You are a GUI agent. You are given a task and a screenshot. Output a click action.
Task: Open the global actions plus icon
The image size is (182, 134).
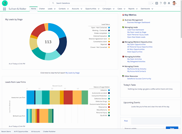(x=157, y=3)
